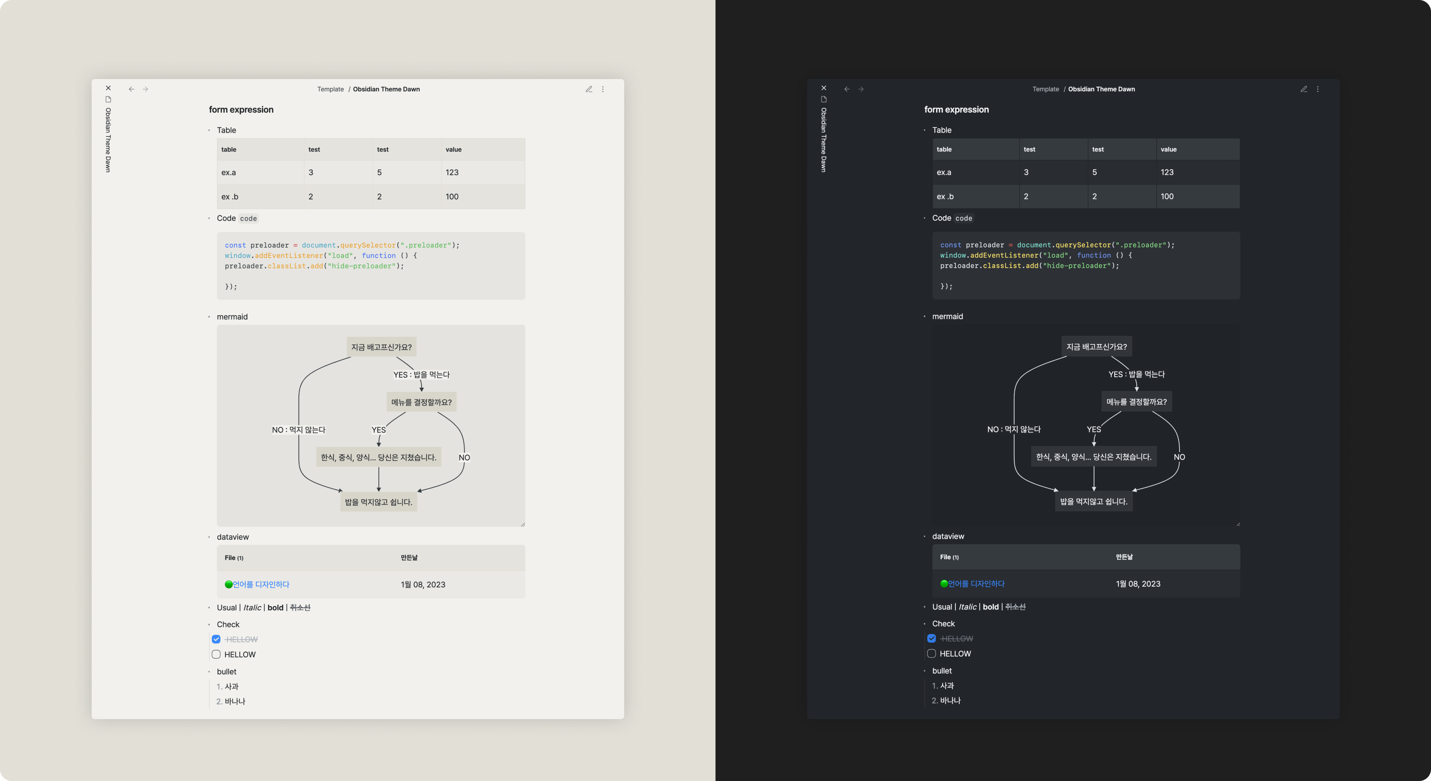Click Template breadcrumb in light window header
Screen dimensions: 1431x781
(x=331, y=89)
